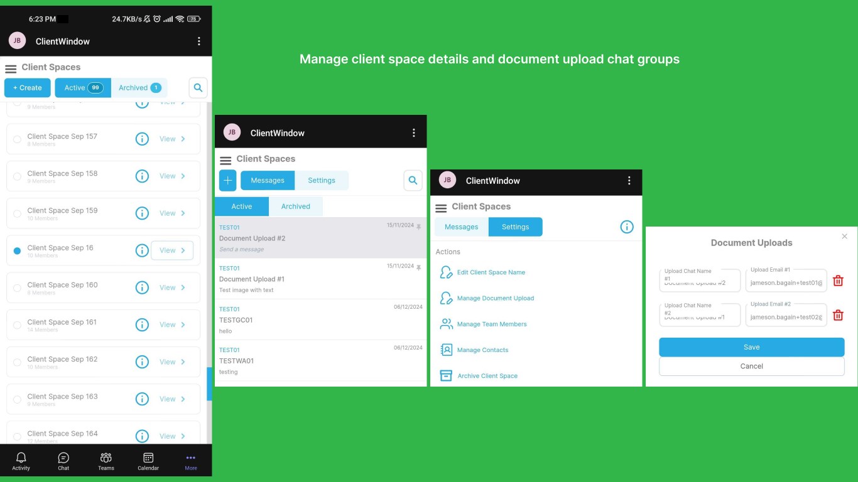Screen dimensions: 858x482
Task: Click the Upload Email #1 field
Action: tap(786, 280)
